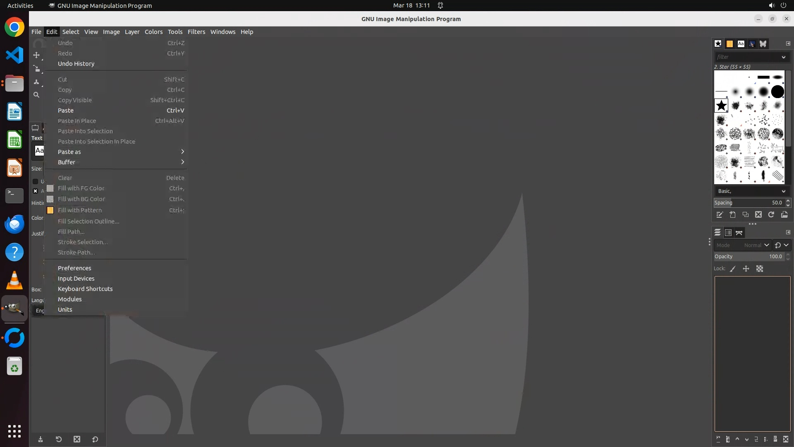Toggle lock position and size icon
This screenshot has width=794, height=447.
pos(746,269)
